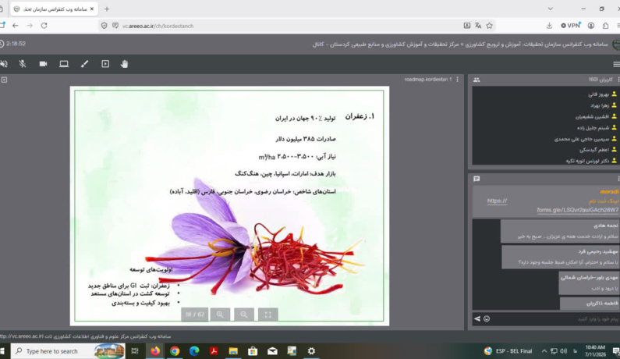Click the moradi sender name in chat

pos(609,191)
